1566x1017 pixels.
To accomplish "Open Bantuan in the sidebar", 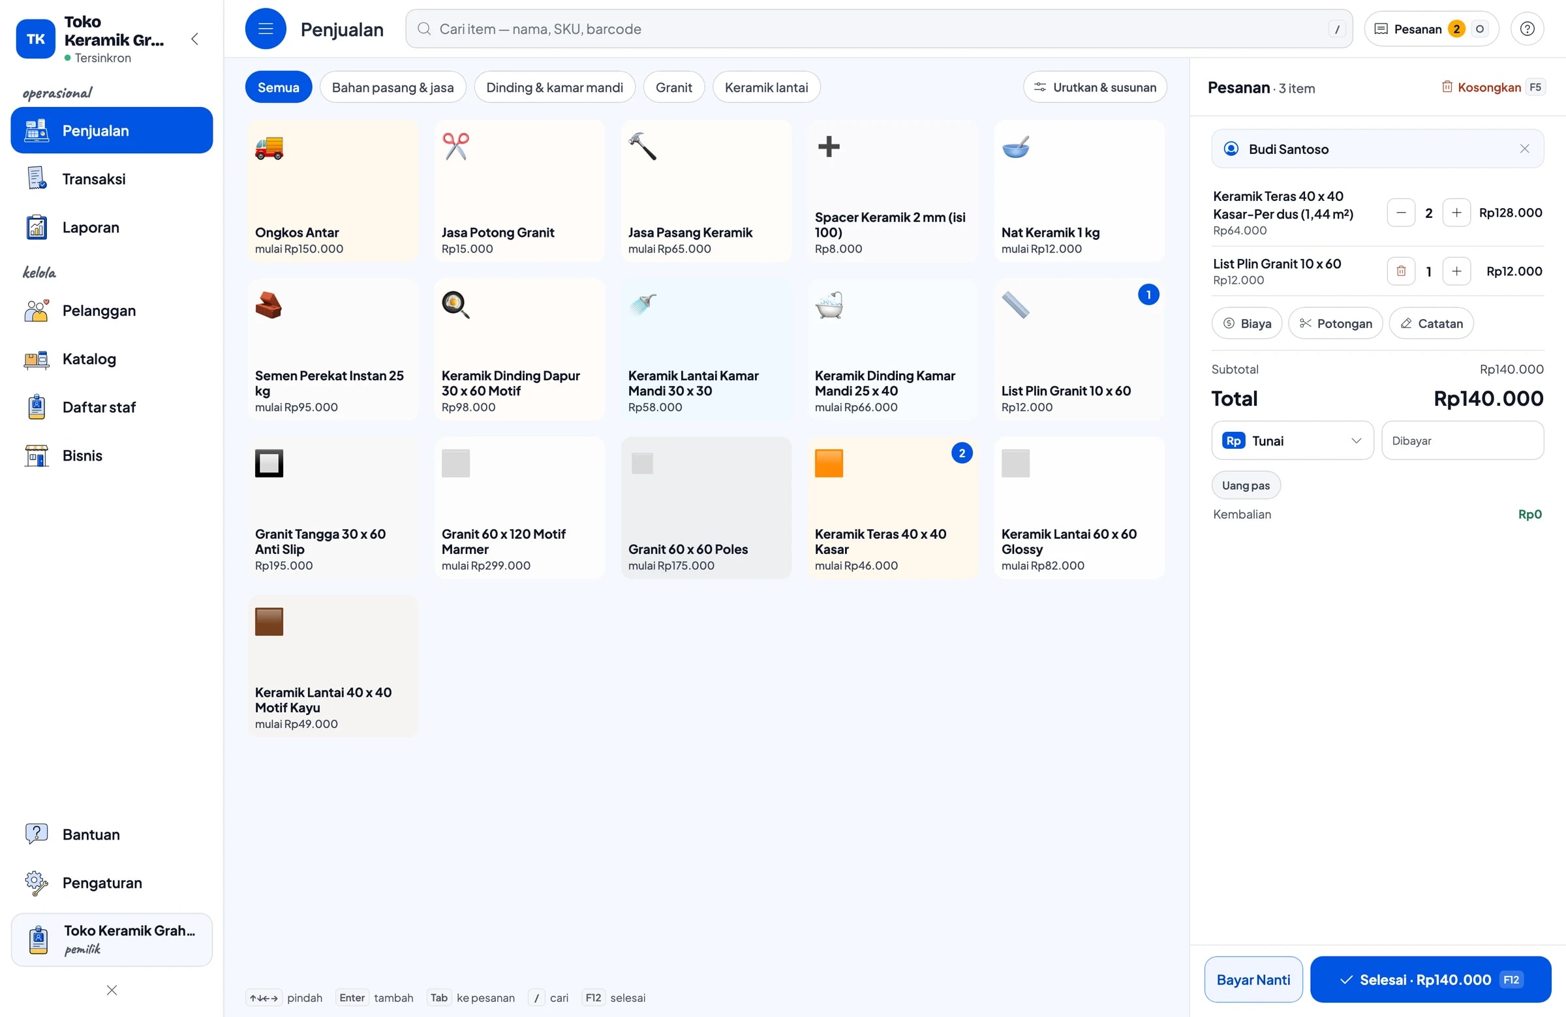I will (x=112, y=834).
